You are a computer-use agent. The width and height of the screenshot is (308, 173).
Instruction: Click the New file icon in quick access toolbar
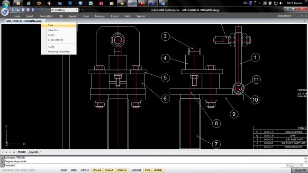point(13,10)
